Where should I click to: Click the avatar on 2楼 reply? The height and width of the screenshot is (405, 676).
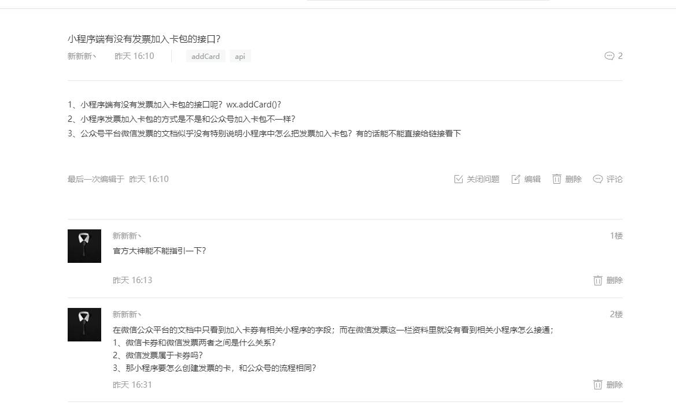[84, 325]
